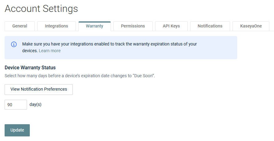Open the KaseyaOne tab
The width and height of the screenshot is (274, 141).
tap(251, 26)
